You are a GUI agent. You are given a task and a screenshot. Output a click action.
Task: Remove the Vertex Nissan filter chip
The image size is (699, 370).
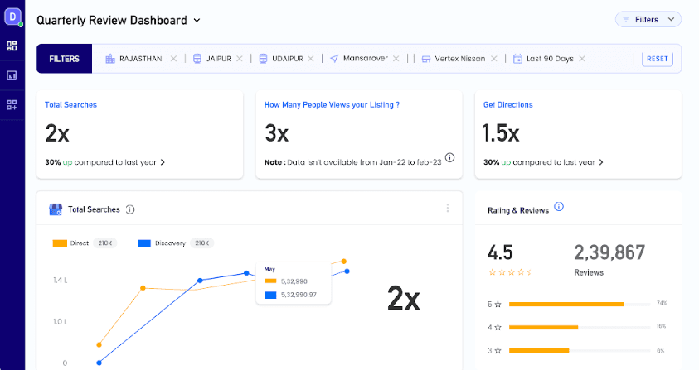point(494,59)
